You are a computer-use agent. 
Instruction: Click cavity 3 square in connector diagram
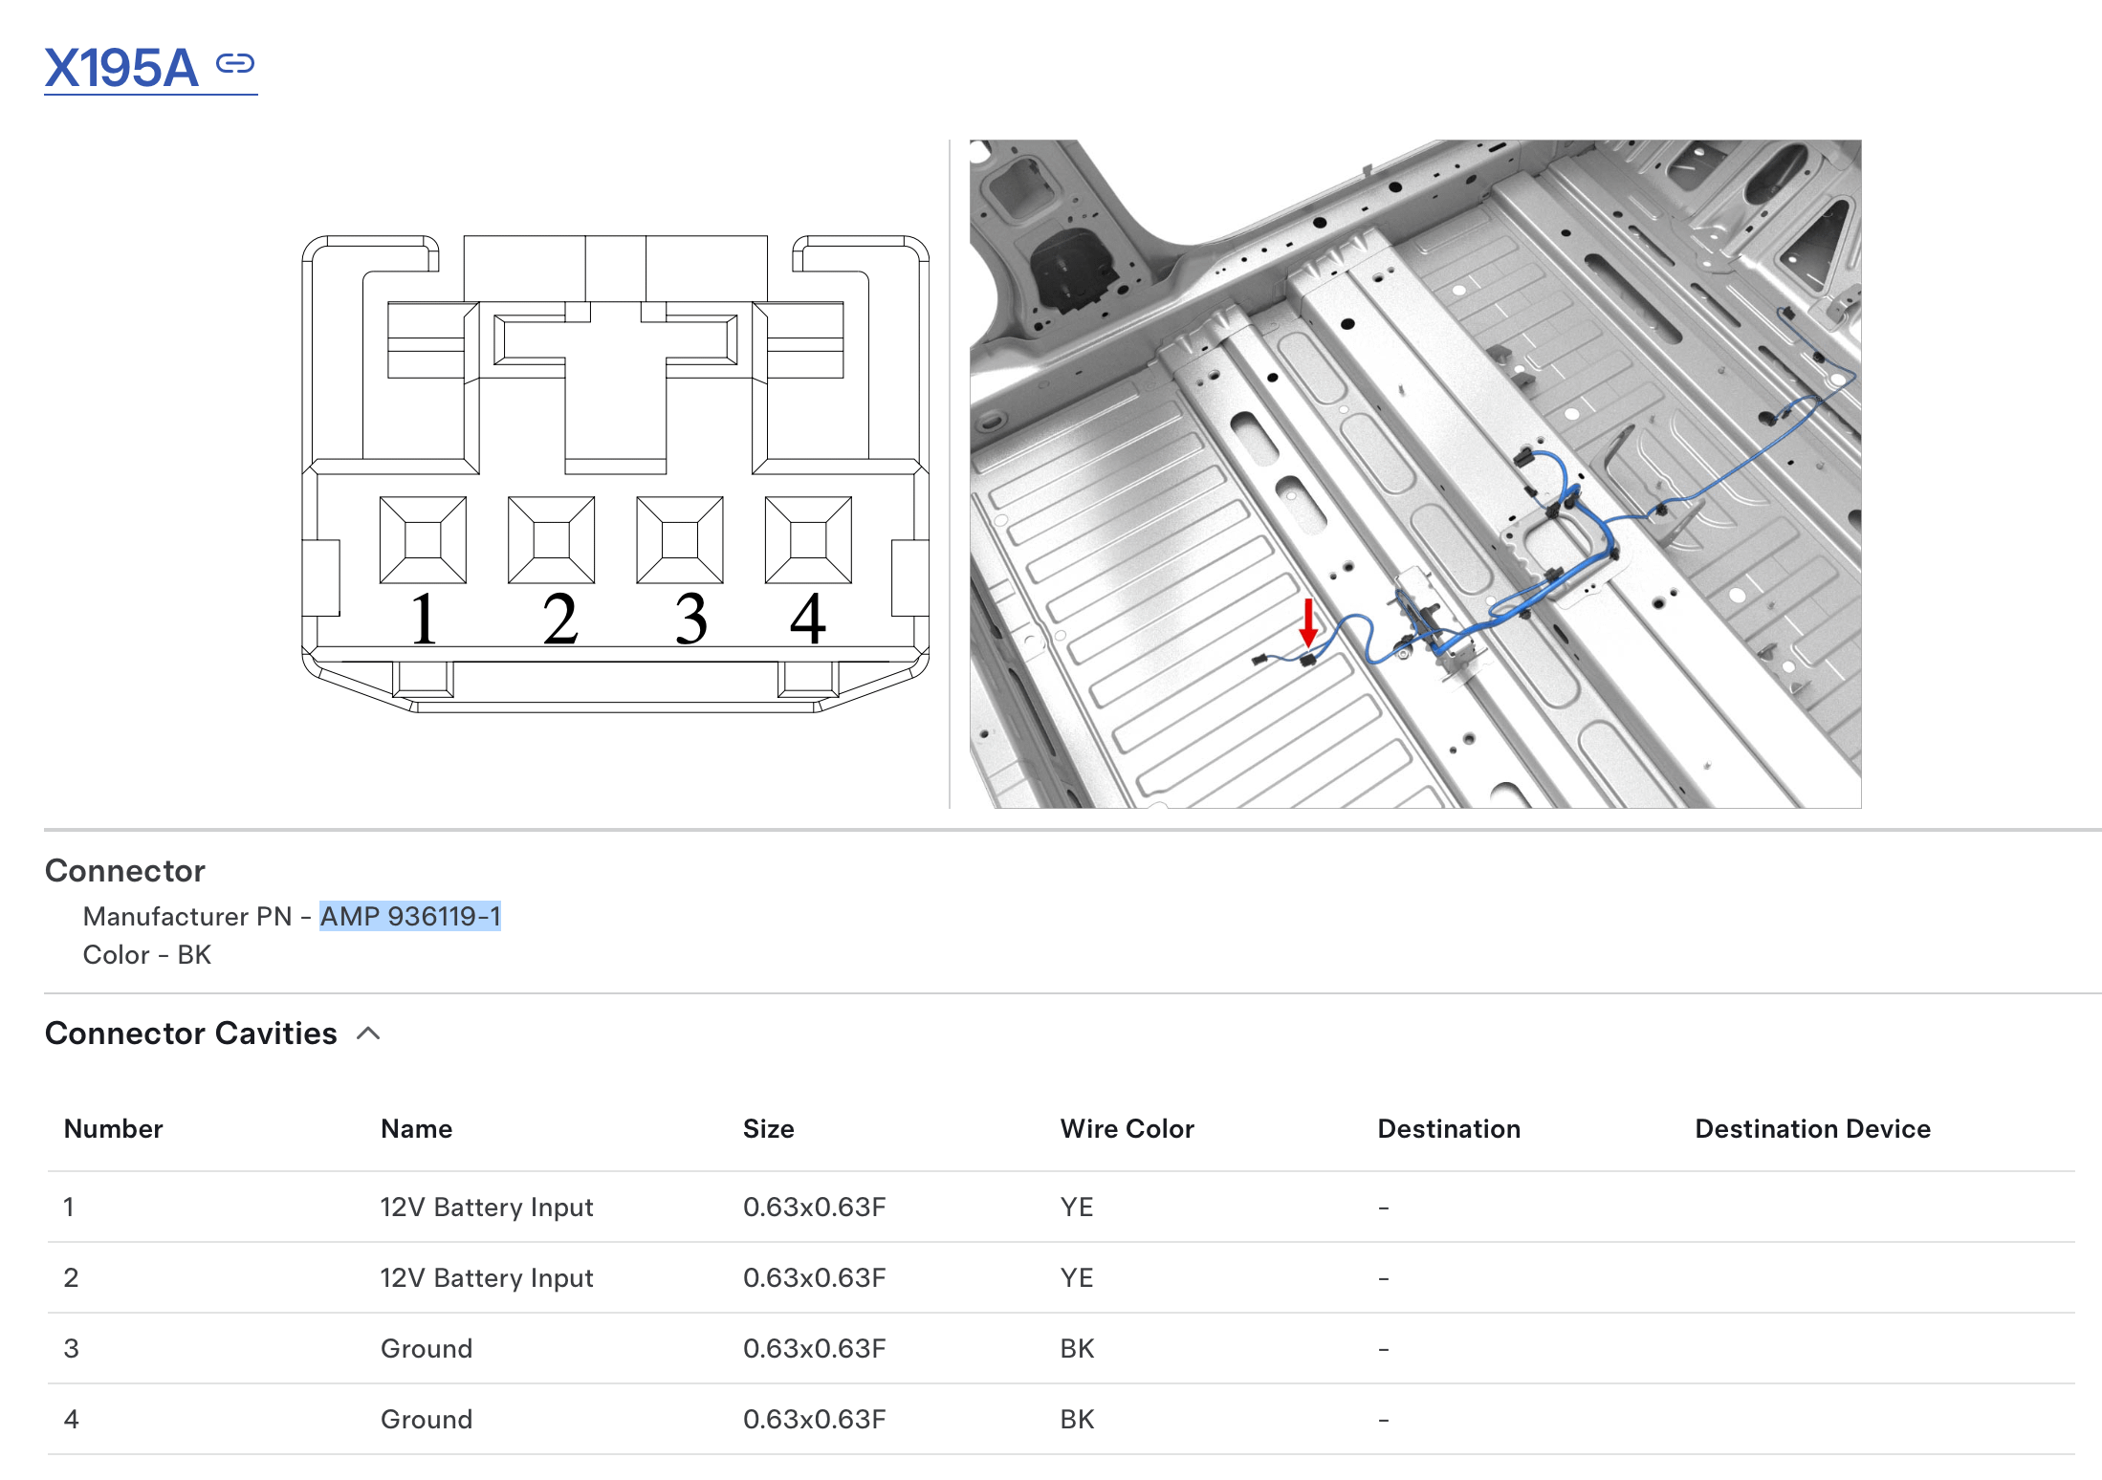680,540
